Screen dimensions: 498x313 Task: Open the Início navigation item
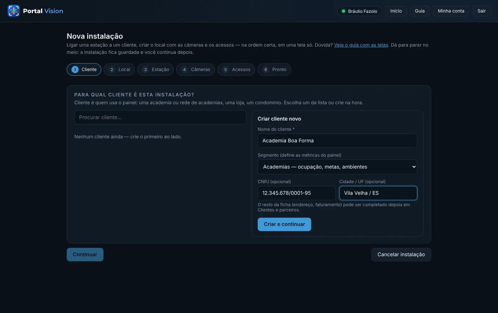click(x=396, y=11)
